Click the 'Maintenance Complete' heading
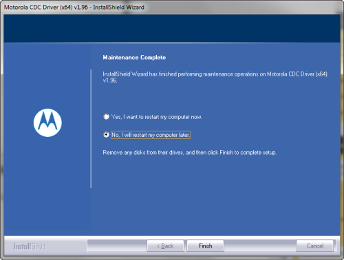Viewport: 344px width, 260px height. pos(134,57)
